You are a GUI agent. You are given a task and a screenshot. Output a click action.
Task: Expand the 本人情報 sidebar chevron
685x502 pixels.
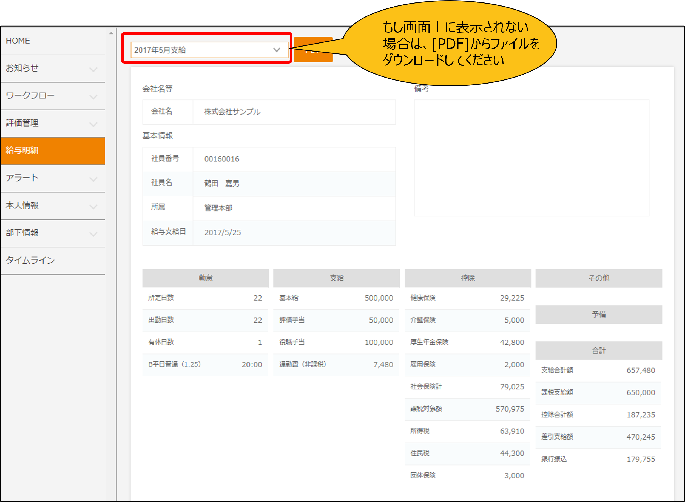[x=93, y=207]
